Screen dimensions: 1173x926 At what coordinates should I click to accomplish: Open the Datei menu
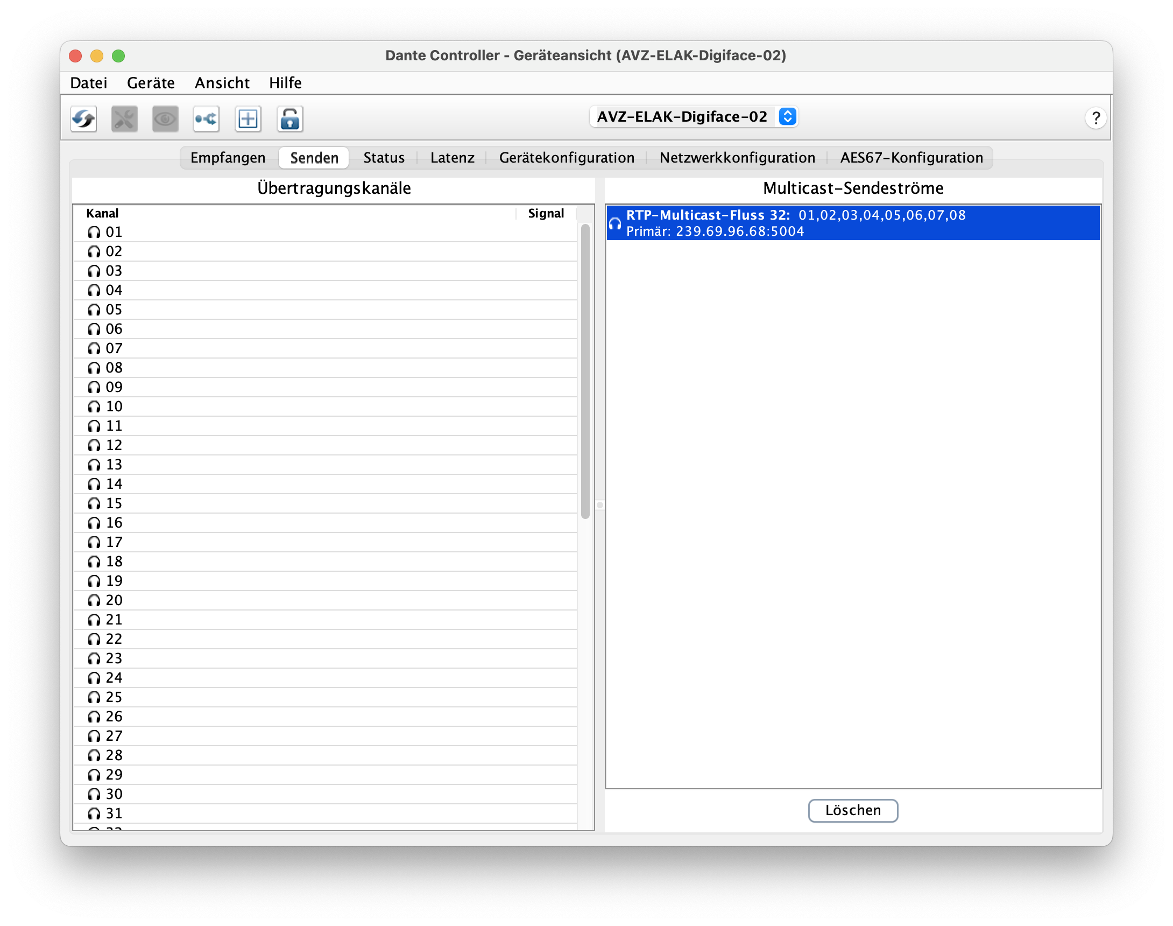click(x=89, y=83)
